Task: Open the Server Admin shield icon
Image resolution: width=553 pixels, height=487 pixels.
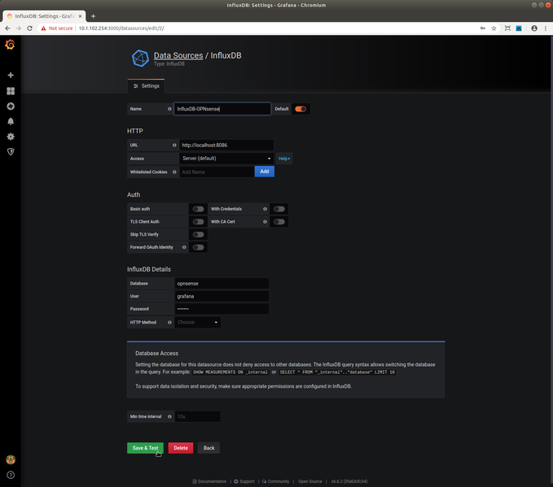Action: [x=11, y=152]
